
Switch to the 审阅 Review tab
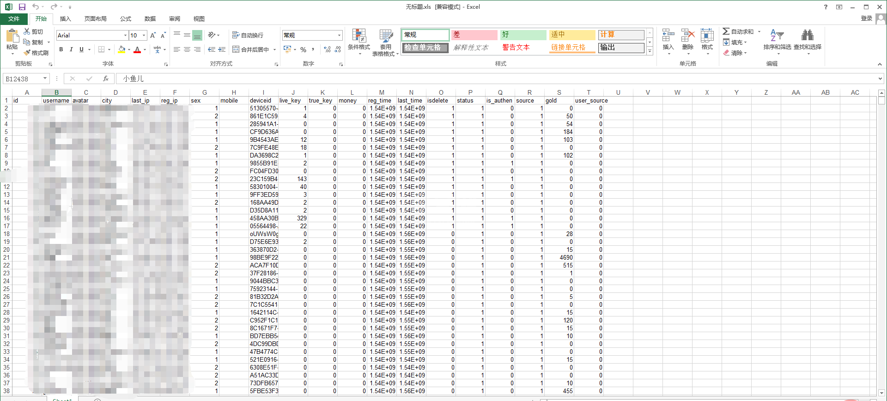(x=175, y=19)
